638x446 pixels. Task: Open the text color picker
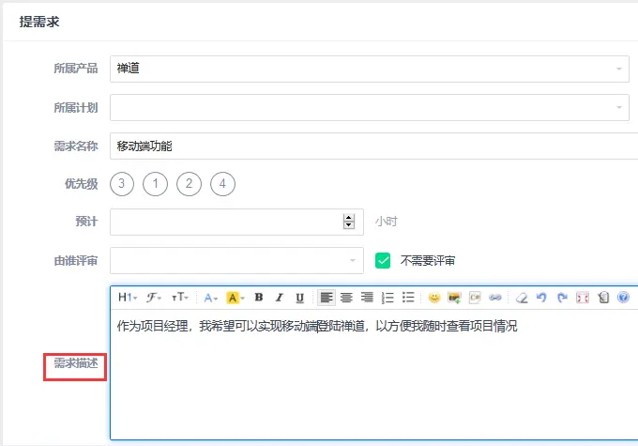[210, 298]
